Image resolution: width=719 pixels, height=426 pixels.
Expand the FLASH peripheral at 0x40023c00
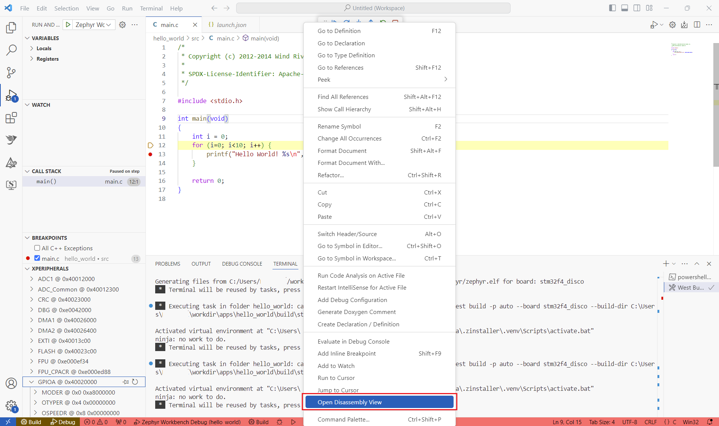[32, 351]
